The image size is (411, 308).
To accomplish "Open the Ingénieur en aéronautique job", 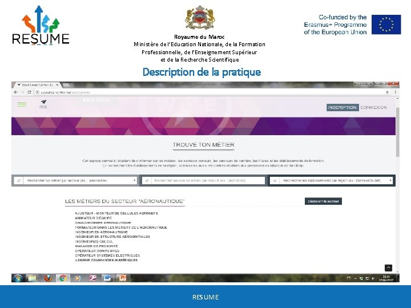I will [x=101, y=232].
